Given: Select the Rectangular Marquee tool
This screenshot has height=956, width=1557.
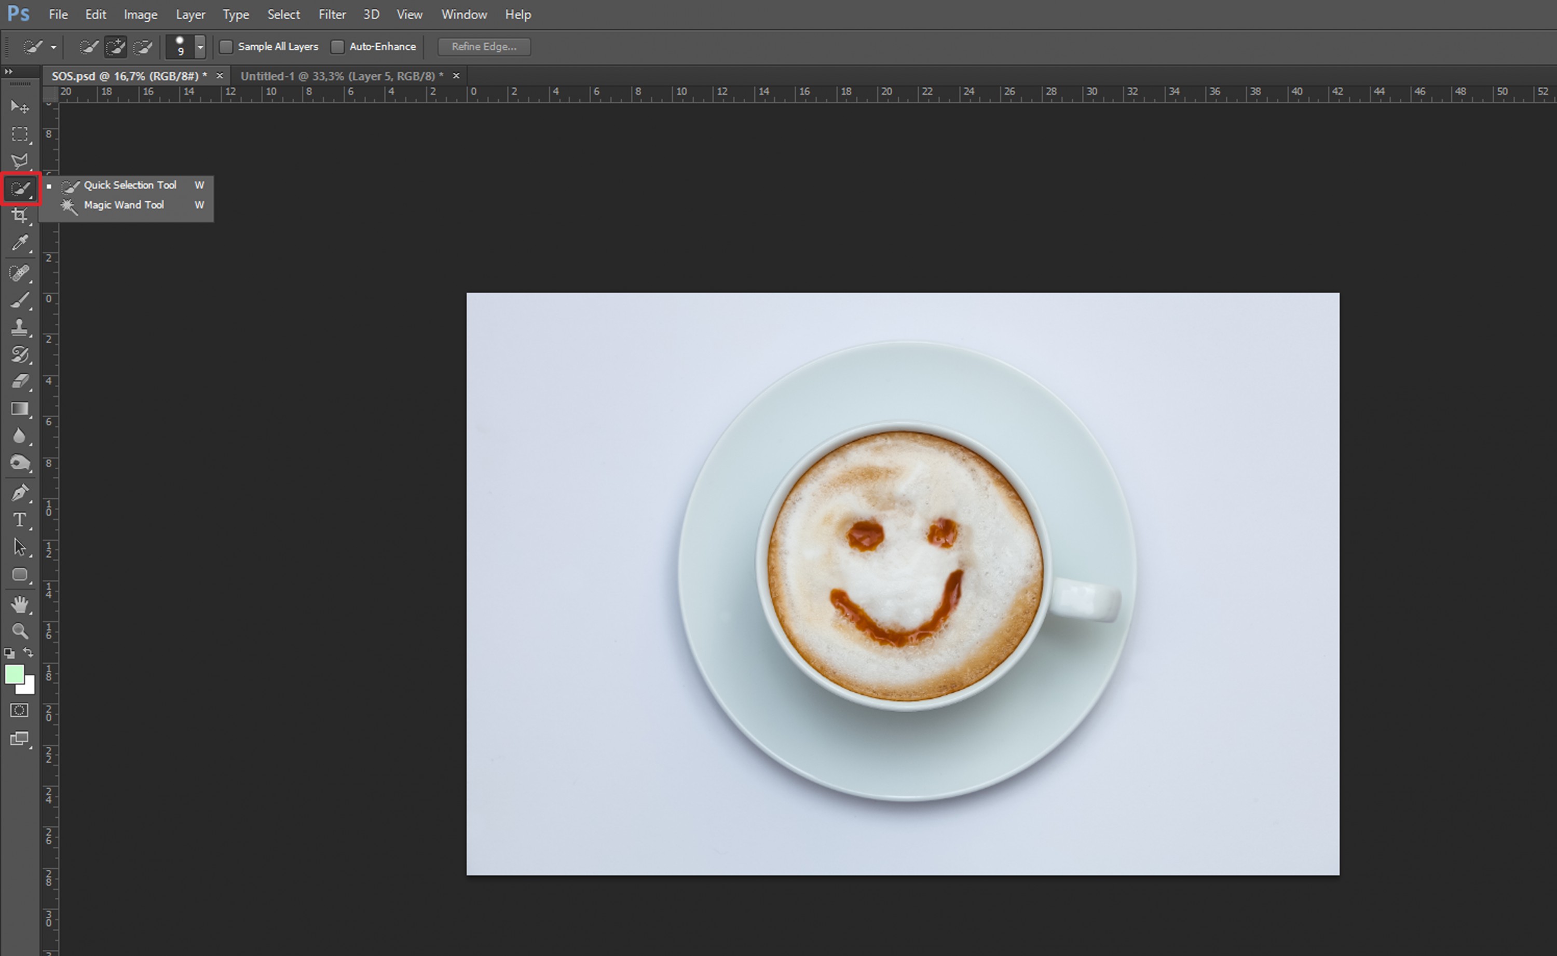Looking at the screenshot, I should pos(20,134).
